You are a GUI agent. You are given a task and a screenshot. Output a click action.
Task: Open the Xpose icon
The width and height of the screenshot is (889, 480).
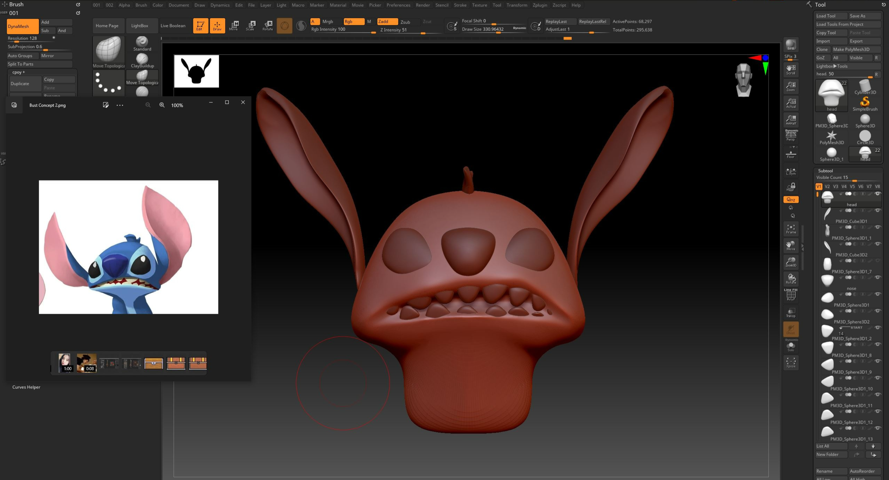(x=791, y=363)
